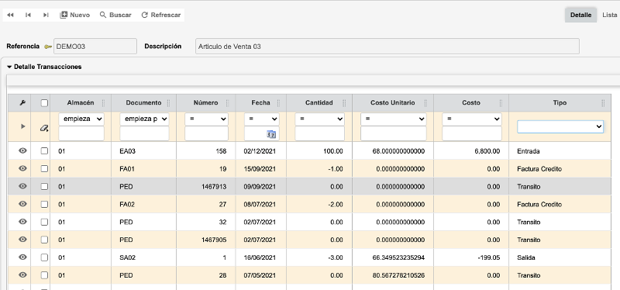This screenshot has height=290, width=620.
Task: Sort by the Fecha column header
Action: pyautogui.click(x=260, y=103)
